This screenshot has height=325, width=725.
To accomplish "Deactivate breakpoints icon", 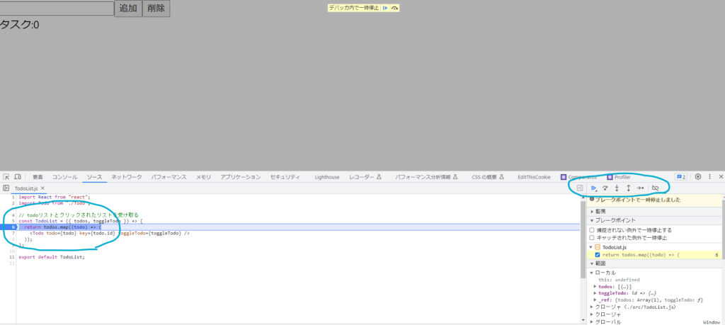I will (x=655, y=188).
